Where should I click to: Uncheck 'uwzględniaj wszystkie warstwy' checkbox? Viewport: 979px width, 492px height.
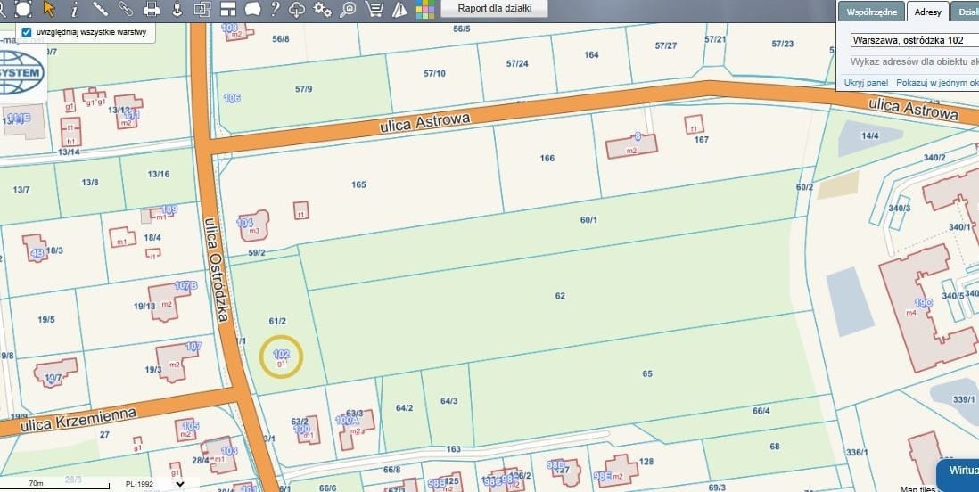pyautogui.click(x=26, y=32)
